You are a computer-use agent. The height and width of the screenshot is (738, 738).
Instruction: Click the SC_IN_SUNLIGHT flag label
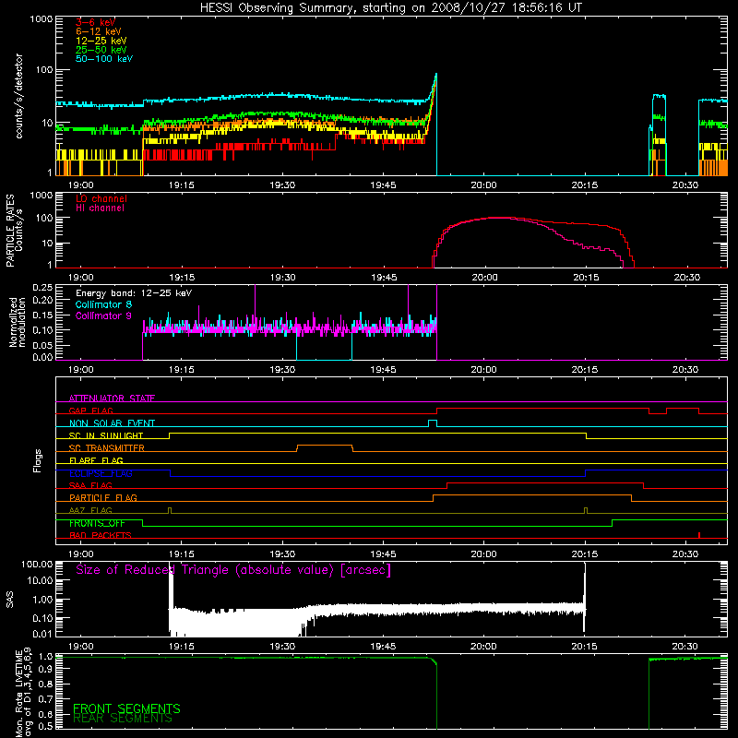pos(106,435)
